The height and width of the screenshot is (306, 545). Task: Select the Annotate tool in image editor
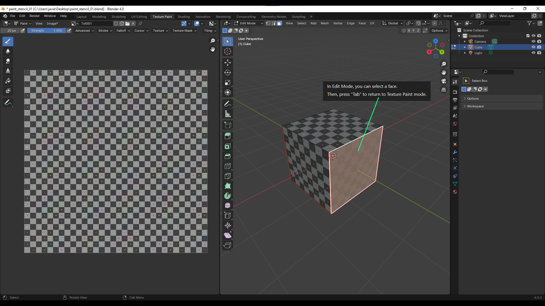pyautogui.click(x=8, y=103)
